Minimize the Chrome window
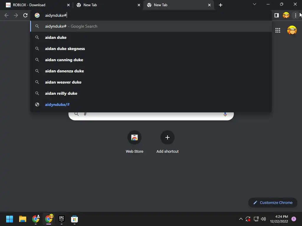 tap(268, 4)
